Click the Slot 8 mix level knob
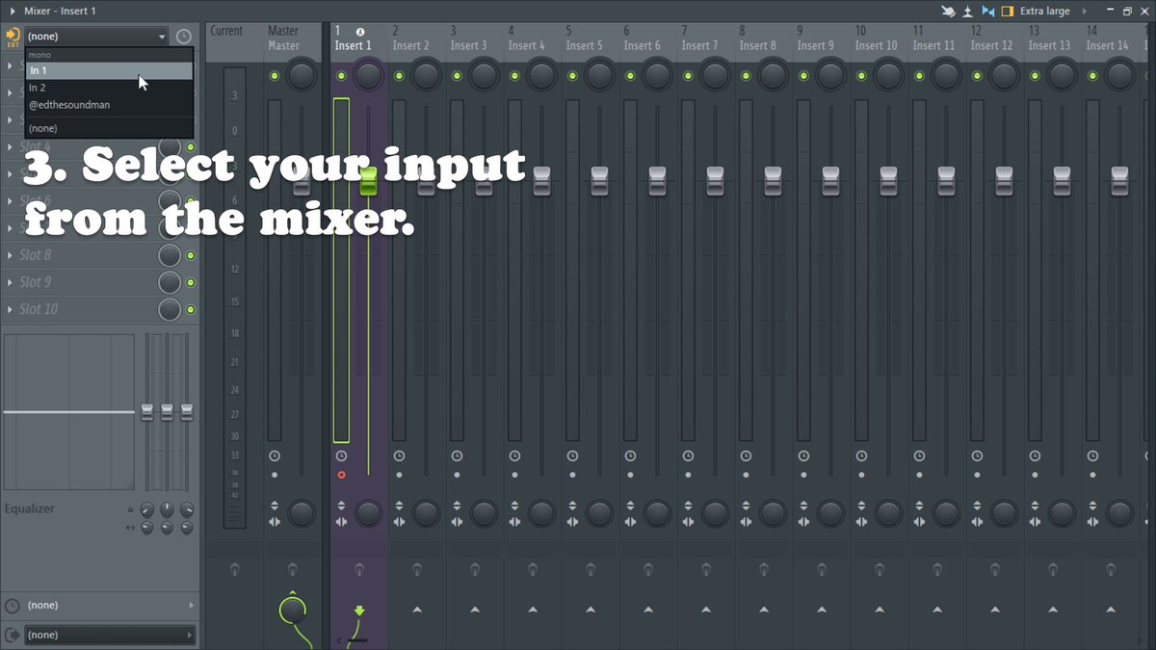The width and height of the screenshot is (1156, 650). click(170, 255)
